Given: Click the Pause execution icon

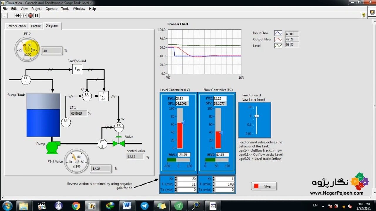Looking at the screenshot, I should click(x=36, y=16).
